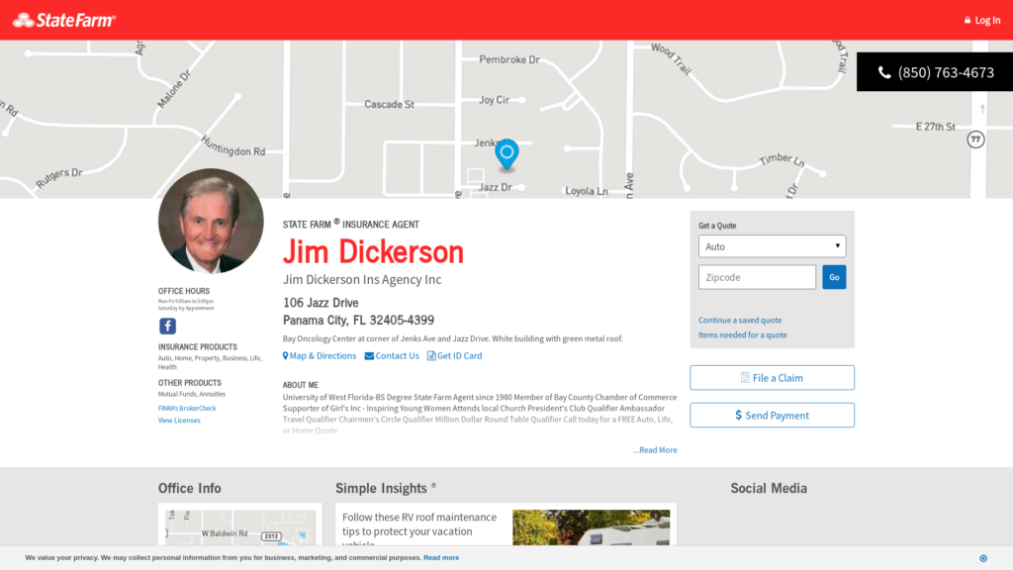Click the Log In link

point(981,20)
